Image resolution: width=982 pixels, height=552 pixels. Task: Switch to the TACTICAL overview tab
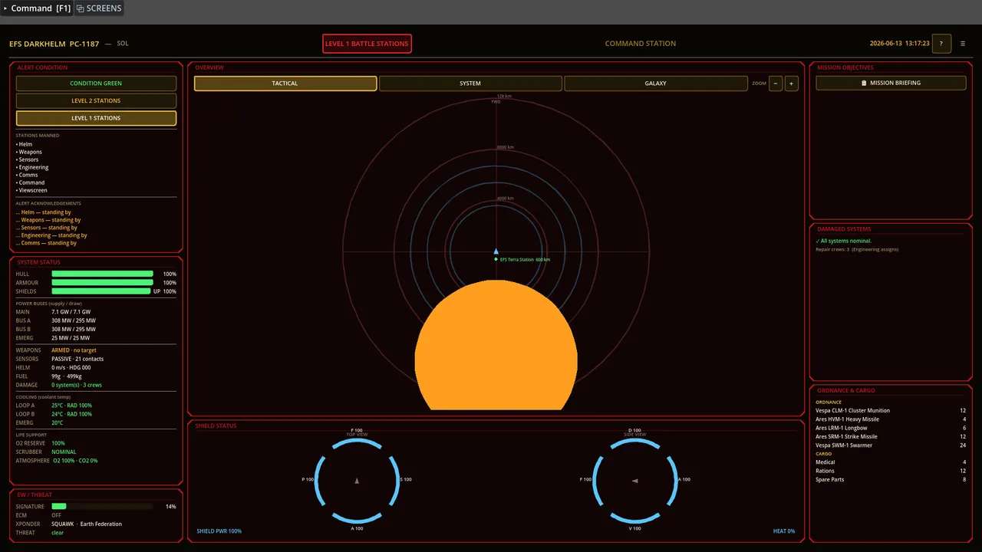click(285, 84)
